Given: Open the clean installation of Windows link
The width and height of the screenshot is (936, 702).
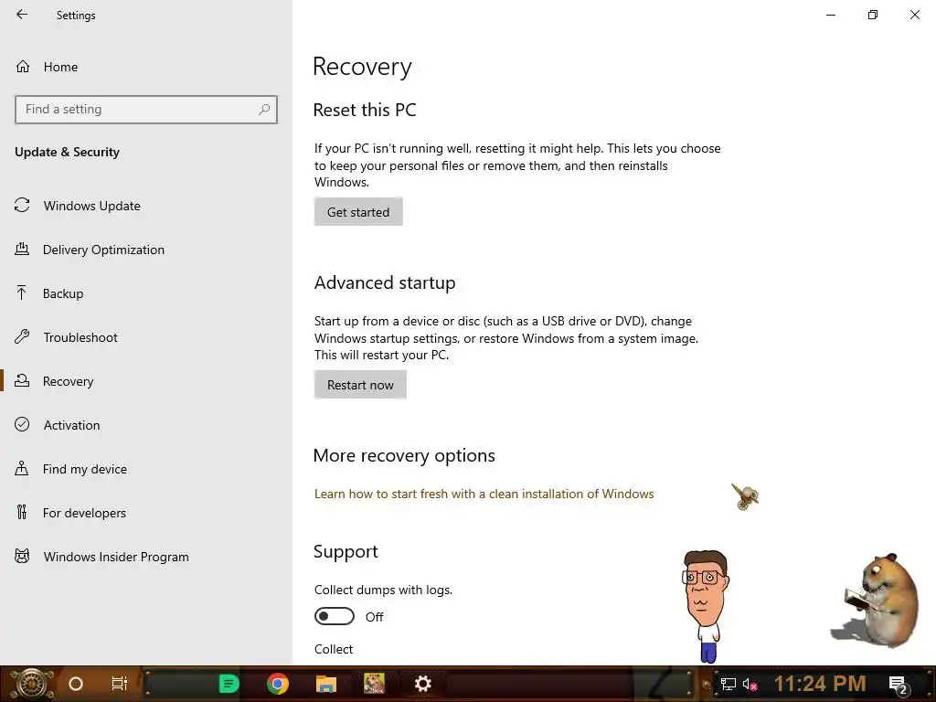Looking at the screenshot, I should pyautogui.click(x=484, y=494).
